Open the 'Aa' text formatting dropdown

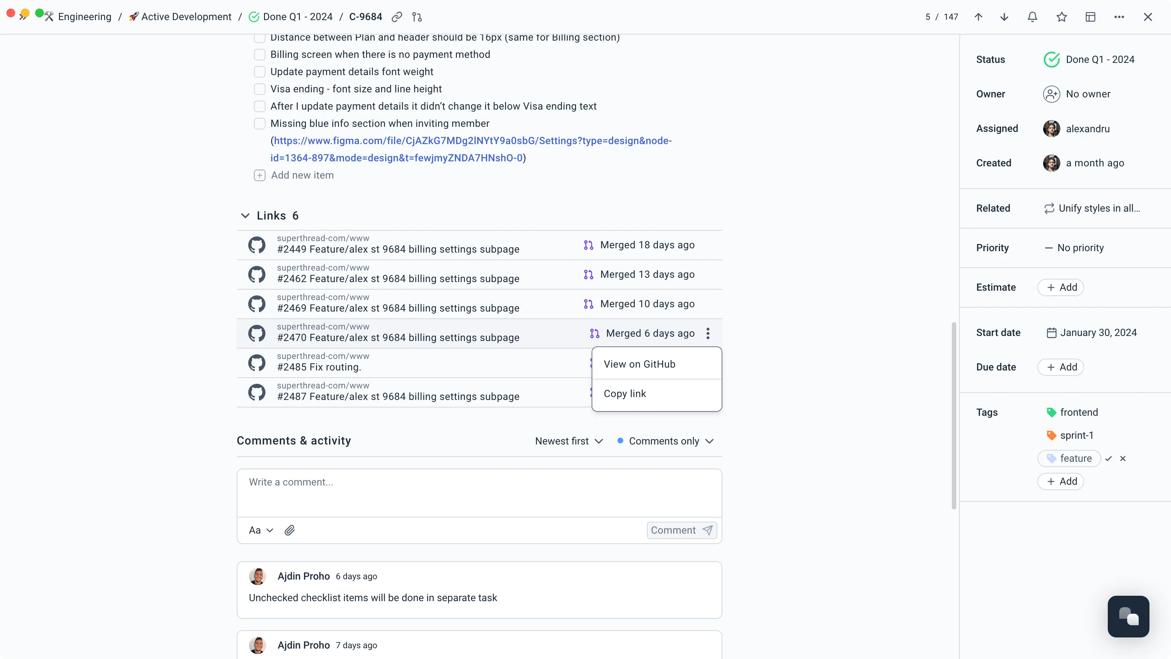[x=260, y=530]
